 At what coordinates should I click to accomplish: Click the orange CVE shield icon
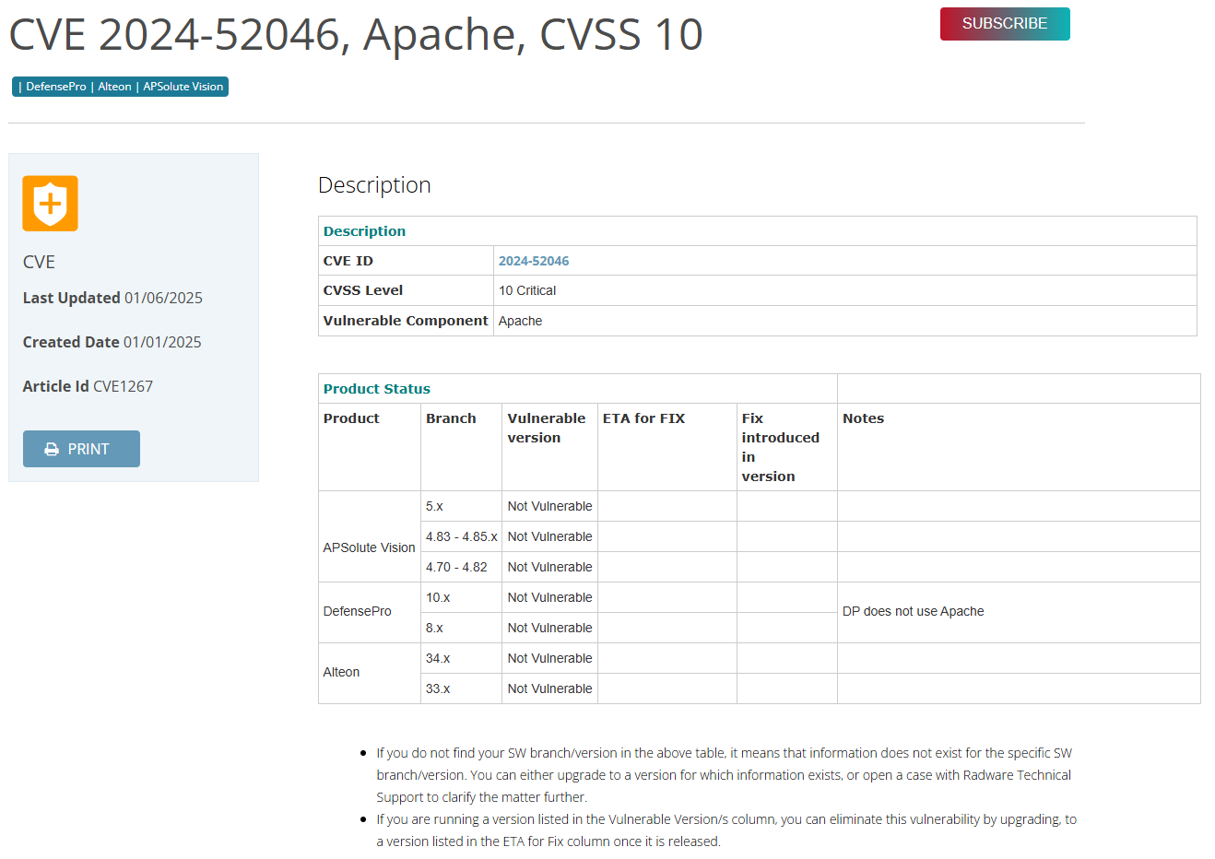[x=50, y=203]
